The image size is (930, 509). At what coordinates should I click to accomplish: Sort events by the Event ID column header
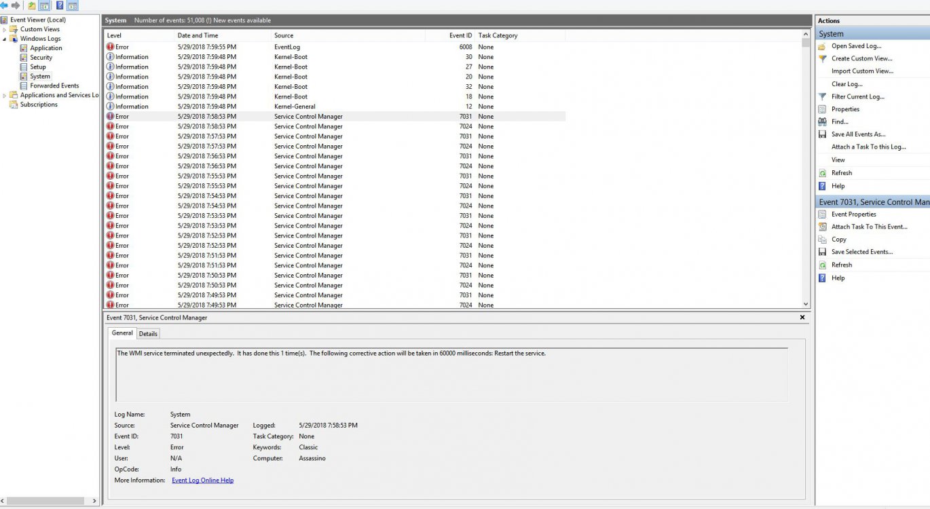click(460, 35)
